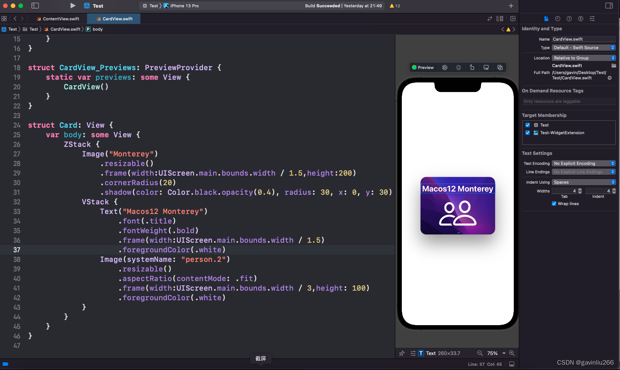This screenshot has width=620, height=370.
Task: Click the Monterey card in preview
Action: coord(457,206)
